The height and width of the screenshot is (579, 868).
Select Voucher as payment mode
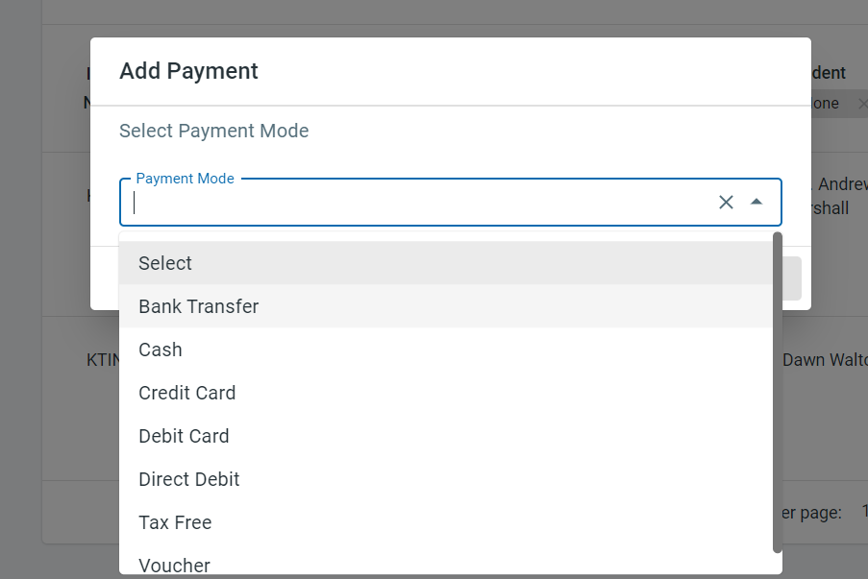click(174, 565)
